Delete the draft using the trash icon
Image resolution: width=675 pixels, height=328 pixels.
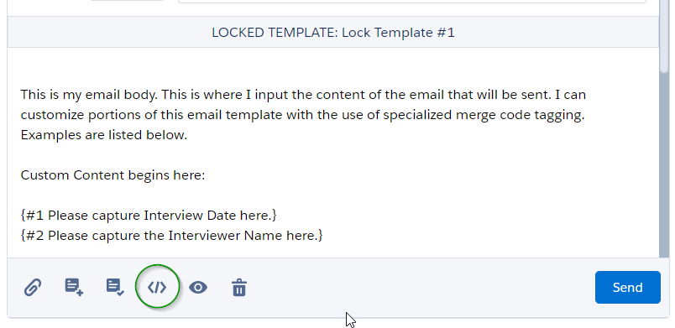[239, 287]
